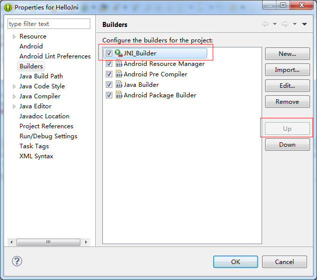Select the Builders page in the tree
Viewport: 317px width, 280px height.
(31, 66)
